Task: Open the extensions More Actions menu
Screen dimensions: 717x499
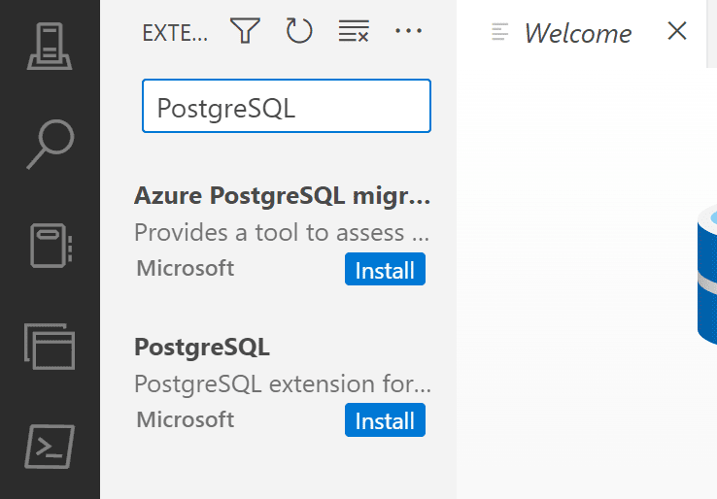Action: point(408,31)
